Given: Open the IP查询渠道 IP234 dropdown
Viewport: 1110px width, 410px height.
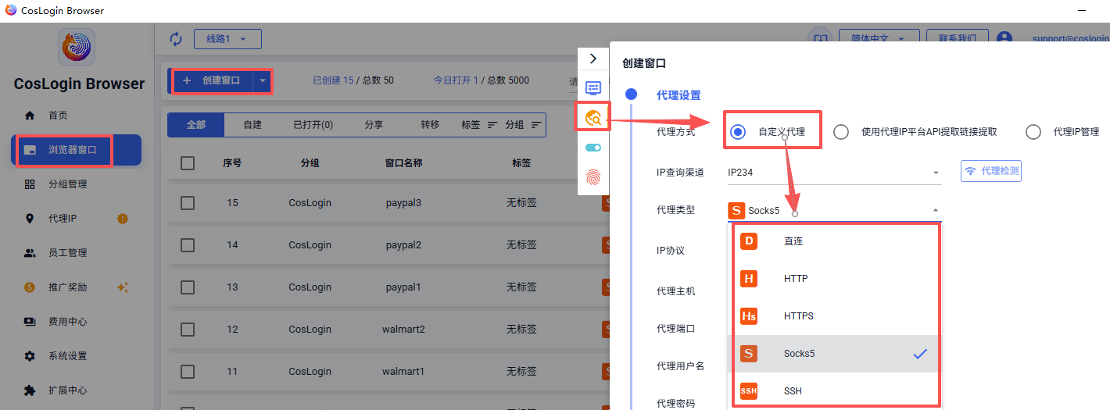Looking at the screenshot, I should click(x=834, y=172).
